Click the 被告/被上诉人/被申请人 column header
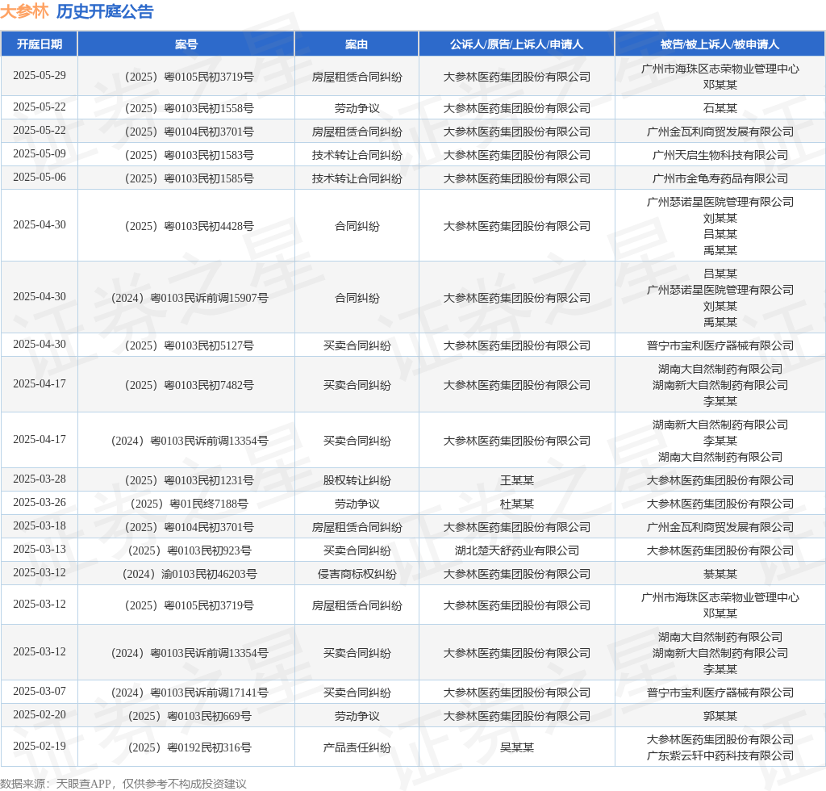 tap(720, 44)
